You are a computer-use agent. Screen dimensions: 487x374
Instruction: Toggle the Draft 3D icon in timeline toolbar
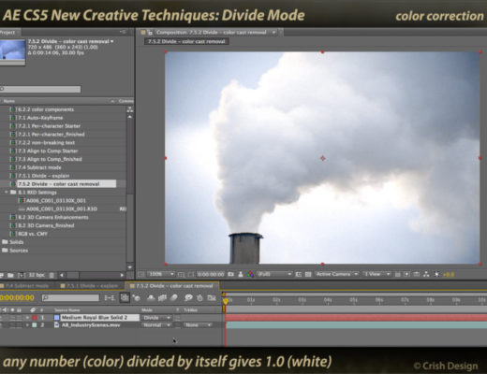136,297
